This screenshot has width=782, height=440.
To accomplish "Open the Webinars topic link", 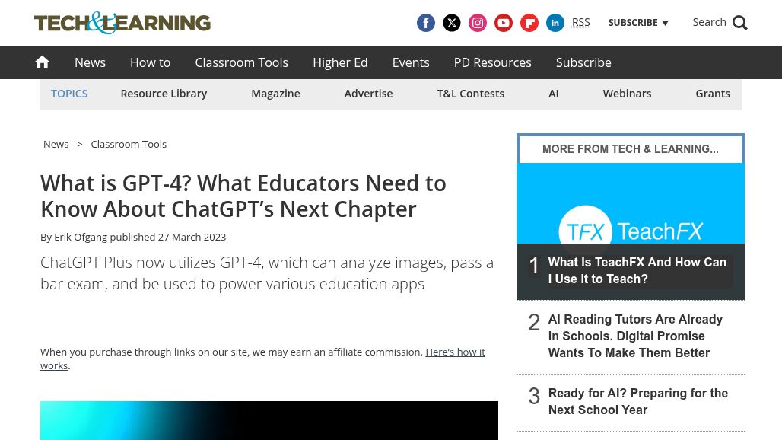I will (x=627, y=94).
